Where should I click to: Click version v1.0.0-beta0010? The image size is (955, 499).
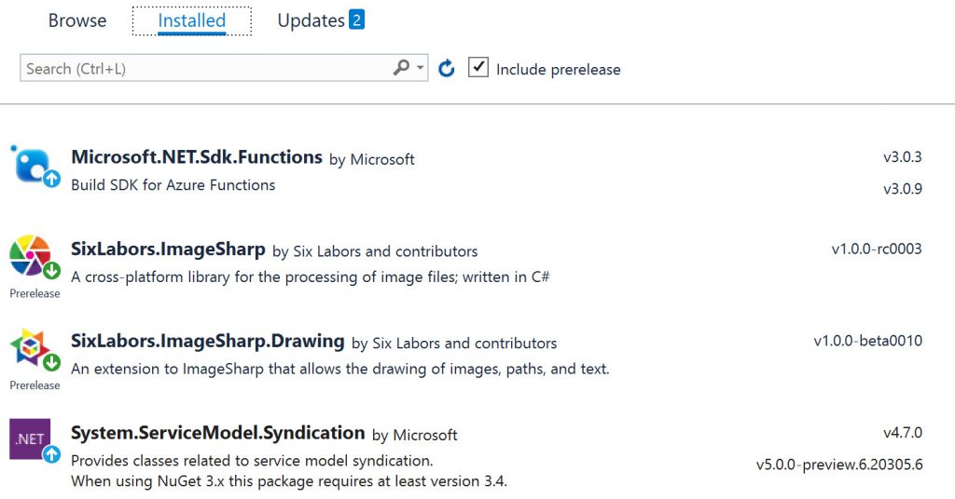(x=868, y=341)
